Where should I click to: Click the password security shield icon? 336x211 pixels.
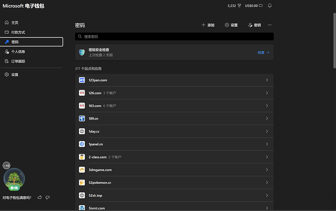[82, 52]
